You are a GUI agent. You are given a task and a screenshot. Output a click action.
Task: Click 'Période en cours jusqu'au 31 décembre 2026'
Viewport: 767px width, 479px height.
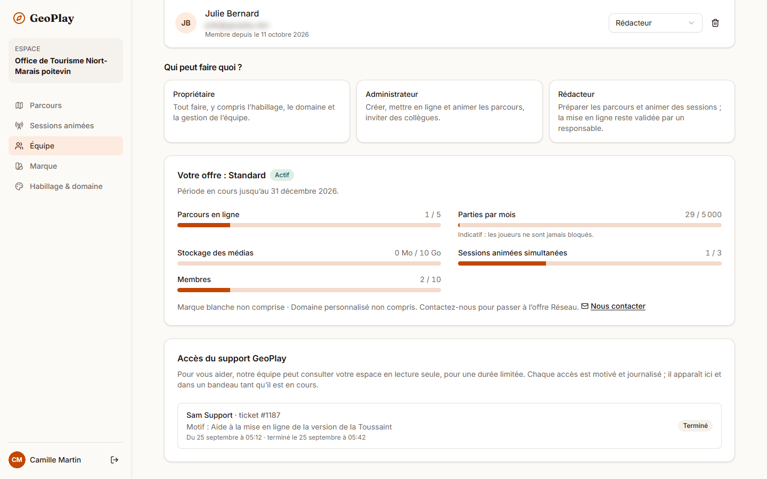pos(258,191)
